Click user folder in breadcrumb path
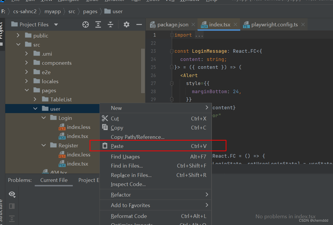333x225 pixels. (114, 11)
